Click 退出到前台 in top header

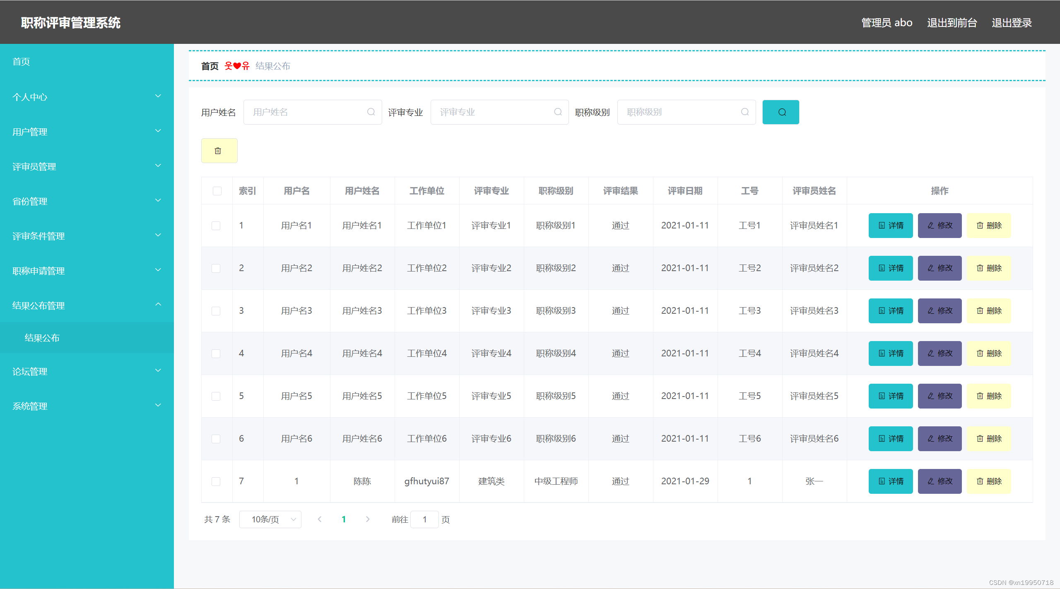click(x=952, y=23)
